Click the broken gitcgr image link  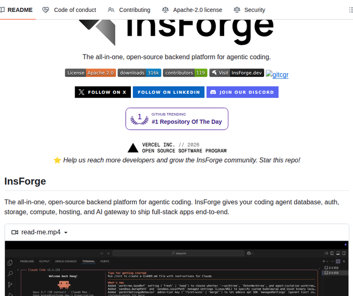(277, 74)
